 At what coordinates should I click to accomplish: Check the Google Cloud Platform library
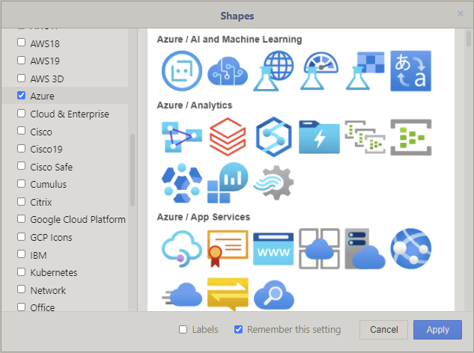coord(21,219)
